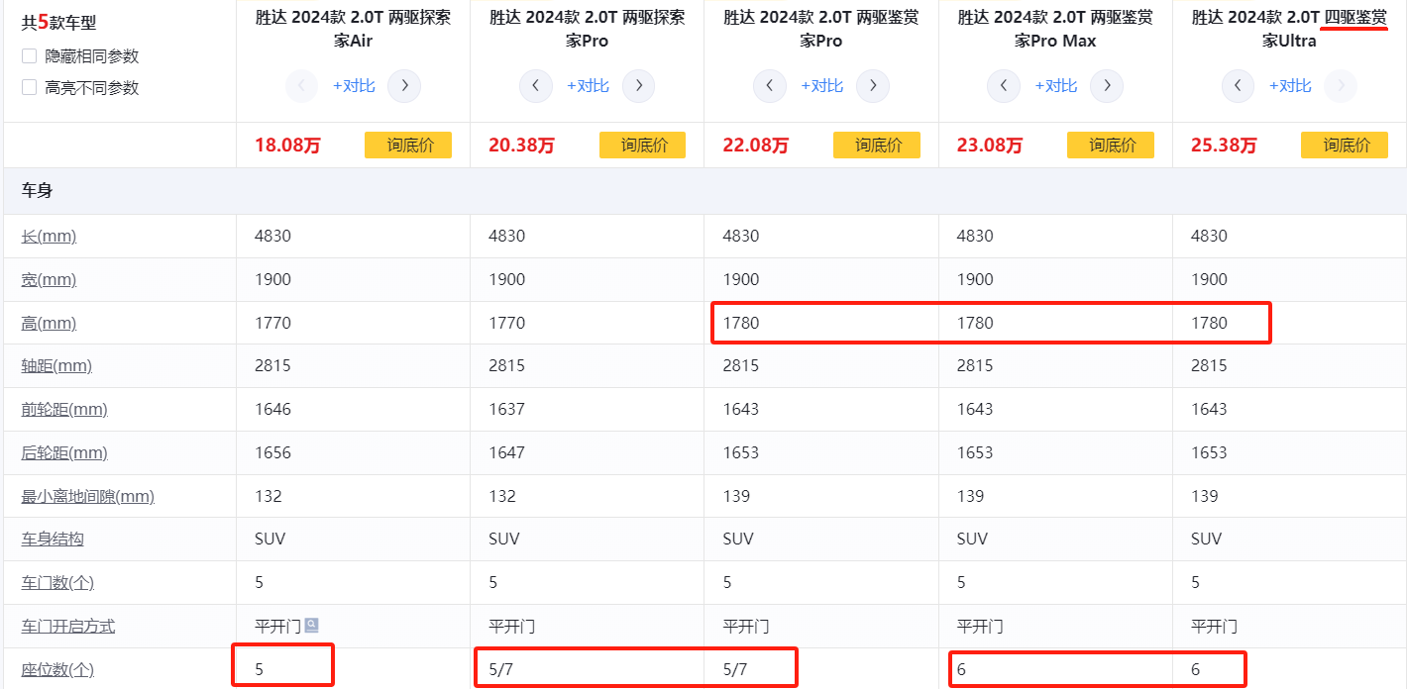Click the 共5款车型 count text
This screenshot has width=1407, height=689.
coord(59,23)
